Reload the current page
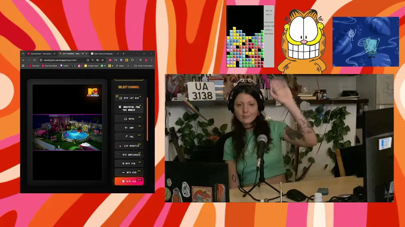Image resolution: width=405 pixels, height=227 pixels. 34,60
